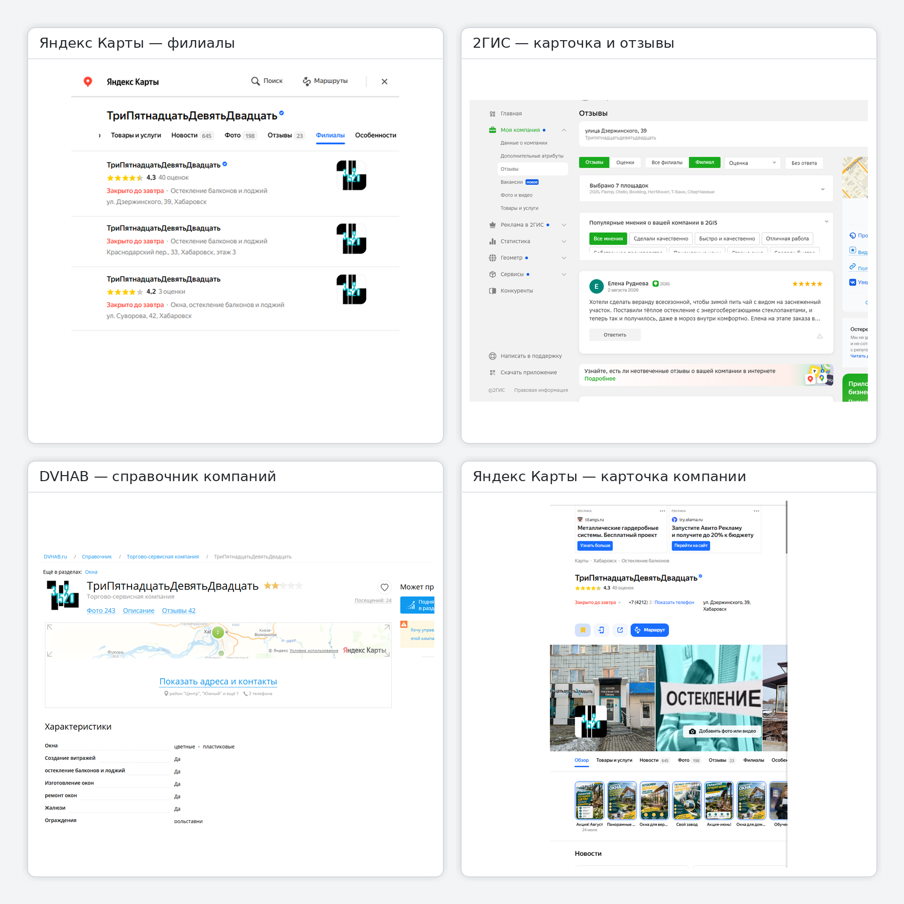The width and height of the screenshot is (904, 904).
Task: Close the Yandex Maps branches panel
Action: coord(384,81)
